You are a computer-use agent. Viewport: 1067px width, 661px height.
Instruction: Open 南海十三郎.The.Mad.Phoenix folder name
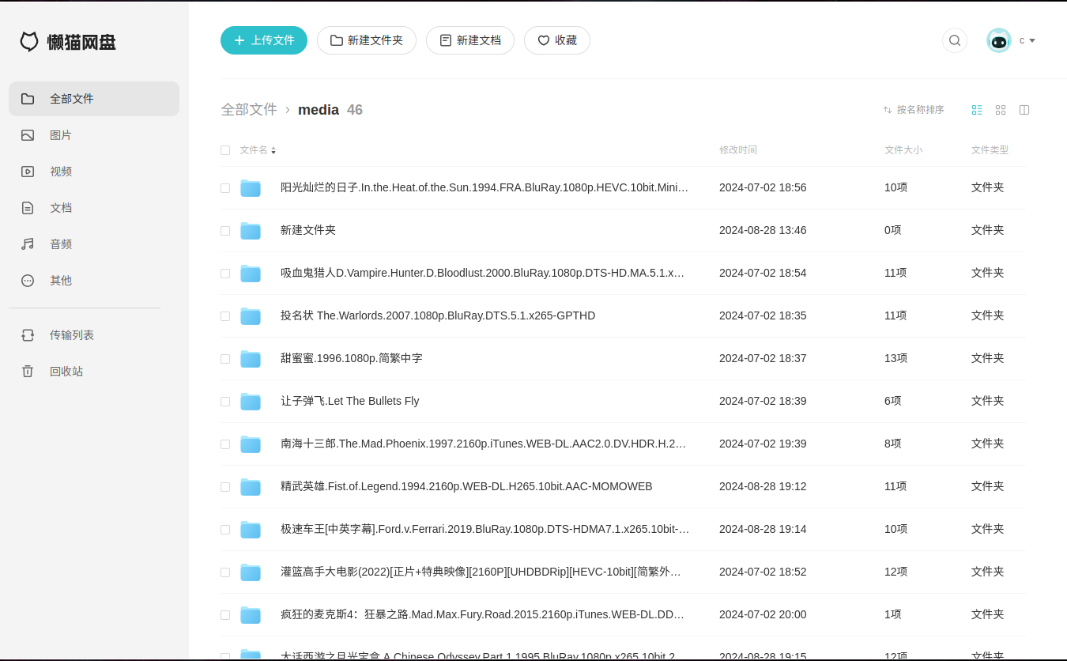(x=484, y=444)
